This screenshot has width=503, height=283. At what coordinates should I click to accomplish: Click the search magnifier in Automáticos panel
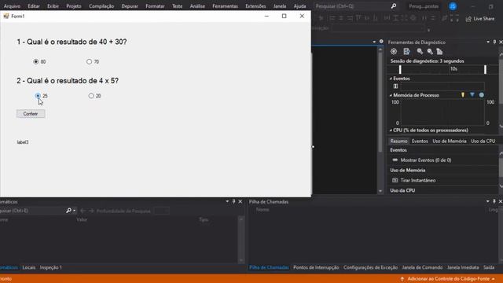[x=68, y=211]
